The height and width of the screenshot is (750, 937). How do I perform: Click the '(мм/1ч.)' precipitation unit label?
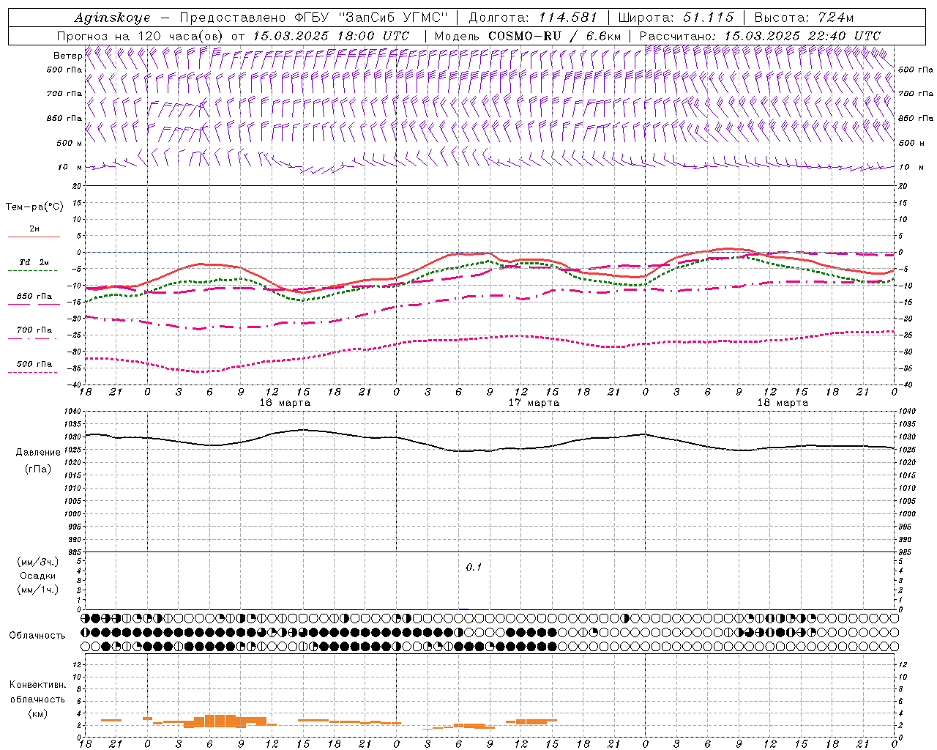click(x=38, y=590)
